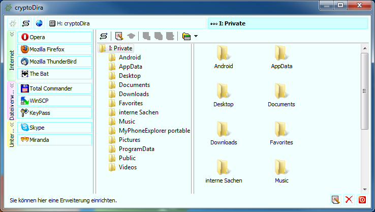Click Favorites folder icon in right pane

pos(282,129)
